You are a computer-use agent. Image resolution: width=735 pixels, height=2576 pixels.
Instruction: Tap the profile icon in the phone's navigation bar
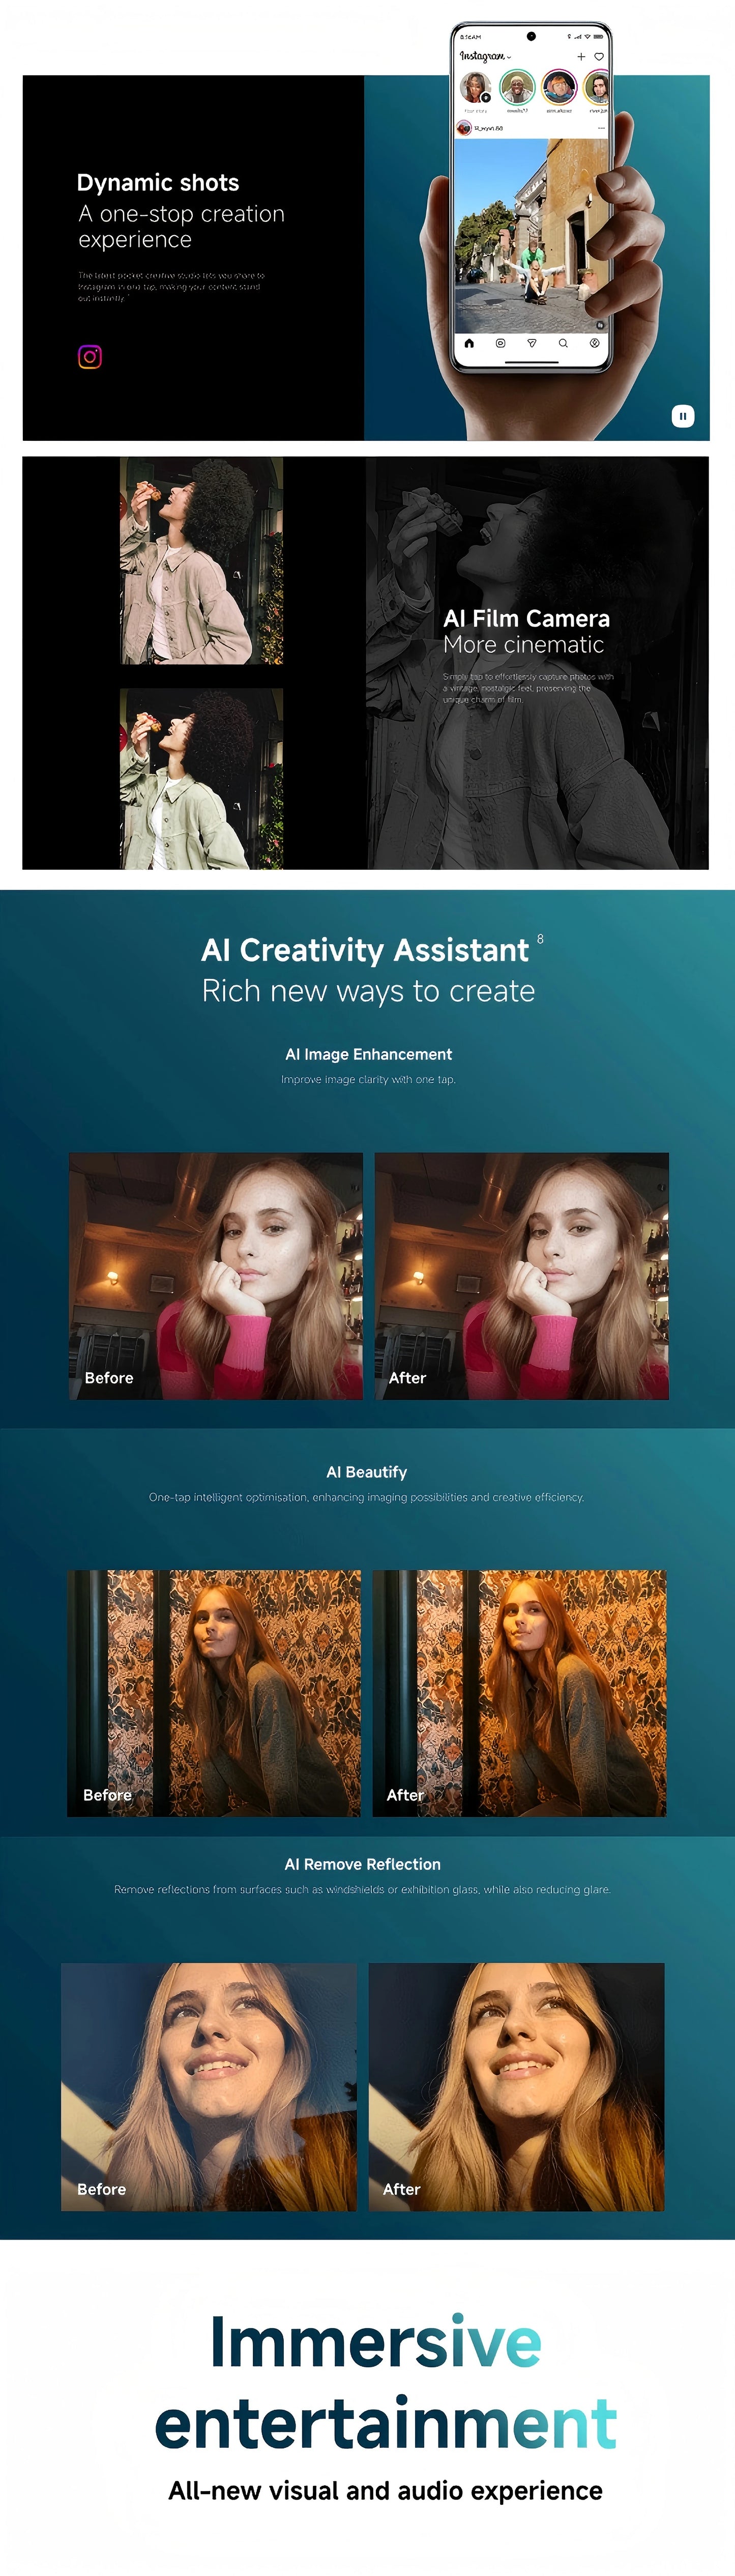pyautogui.click(x=594, y=343)
